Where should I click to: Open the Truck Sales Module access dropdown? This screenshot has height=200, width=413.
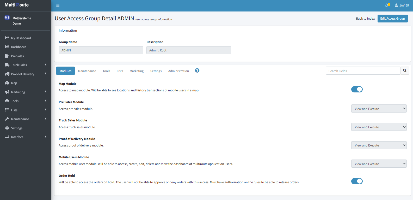point(379,127)
